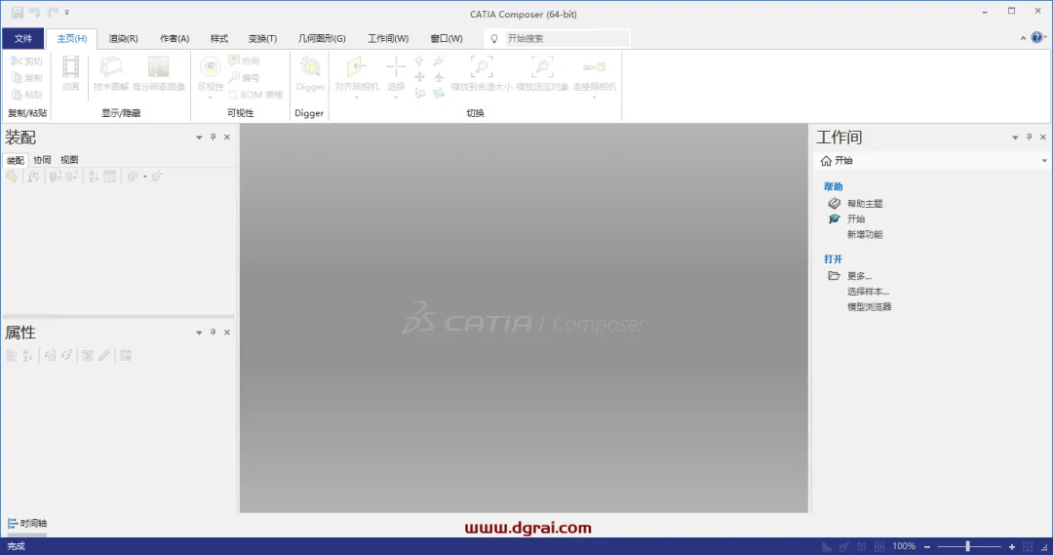Image resolution: width=1053 pixels, height=555 pixels.
Task: Open the 新增功能 link
Action: point(865,234)
